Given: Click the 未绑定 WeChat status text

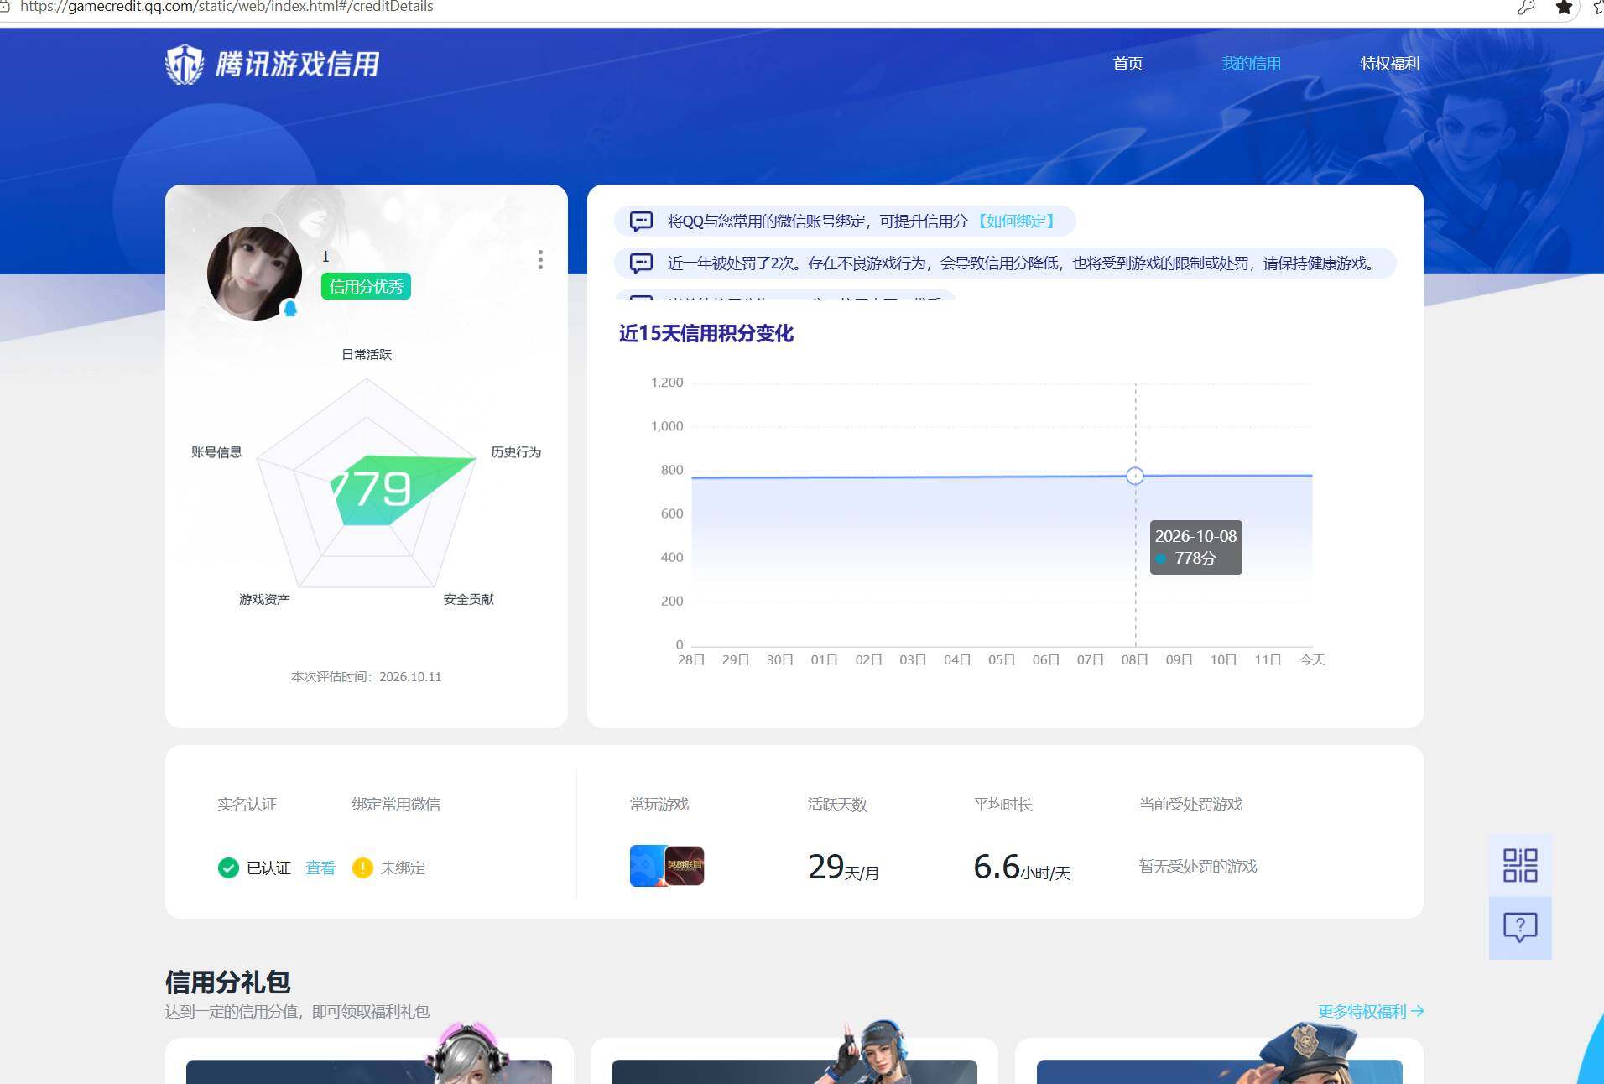Looking at the screenshot, I should pos(403,868).
